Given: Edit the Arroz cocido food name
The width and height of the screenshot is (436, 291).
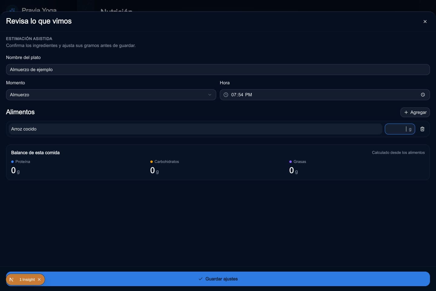Looking at the screenshot, I should click(x=196, y=129).
